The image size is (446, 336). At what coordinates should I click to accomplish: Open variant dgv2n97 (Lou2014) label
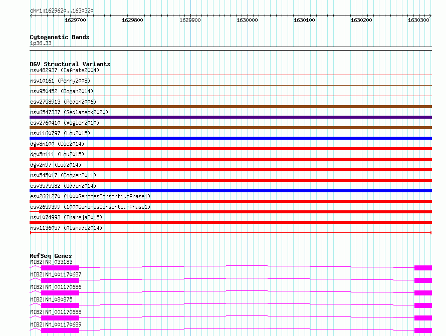pos(56,165)
